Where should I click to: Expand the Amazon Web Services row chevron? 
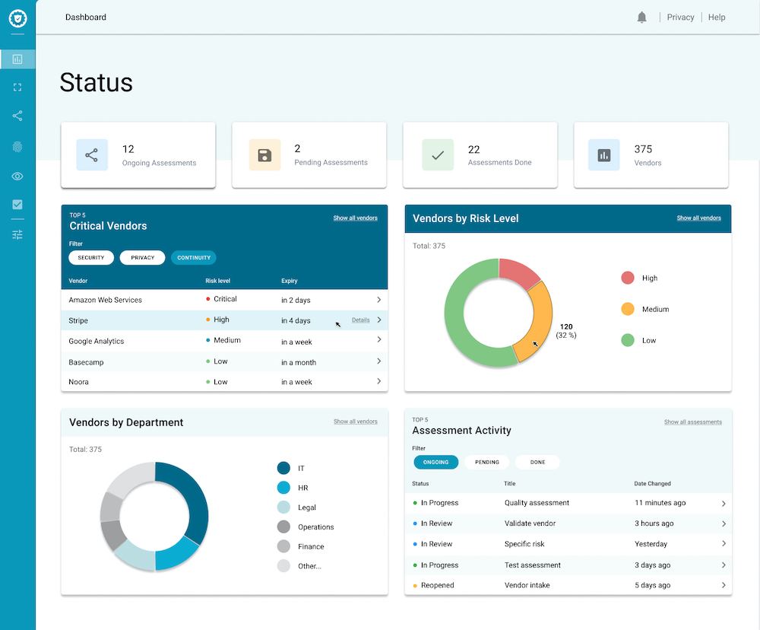378,299
